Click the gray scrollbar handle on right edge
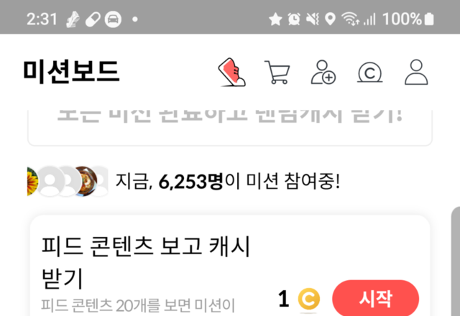The width and height of the screenshot is (460, 316). point(456,261)
